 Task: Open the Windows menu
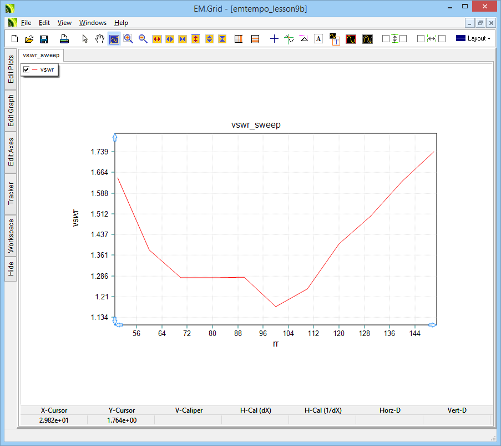click(93, 23)
